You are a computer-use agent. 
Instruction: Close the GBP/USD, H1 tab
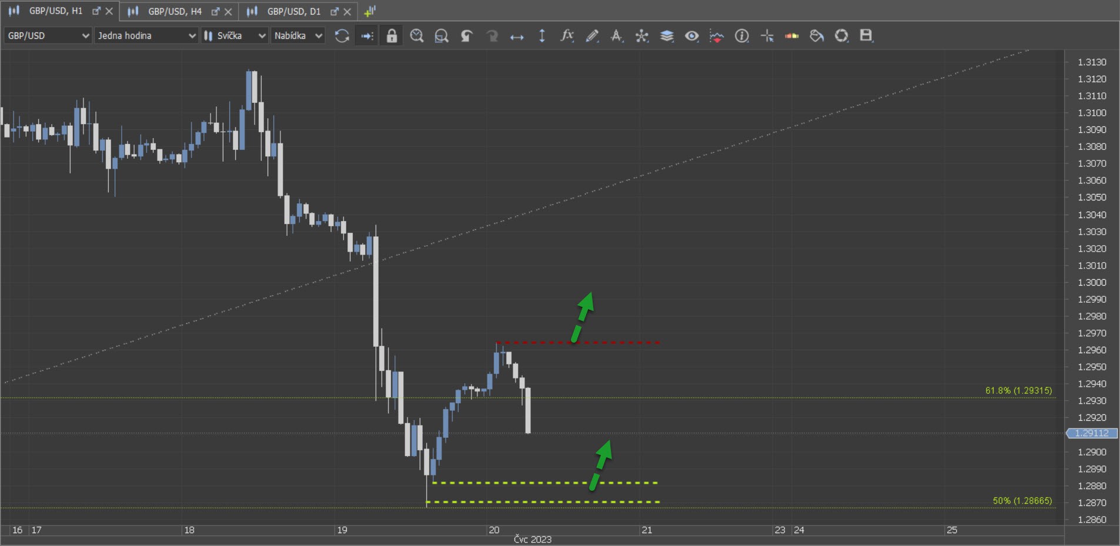pos(109,11)
